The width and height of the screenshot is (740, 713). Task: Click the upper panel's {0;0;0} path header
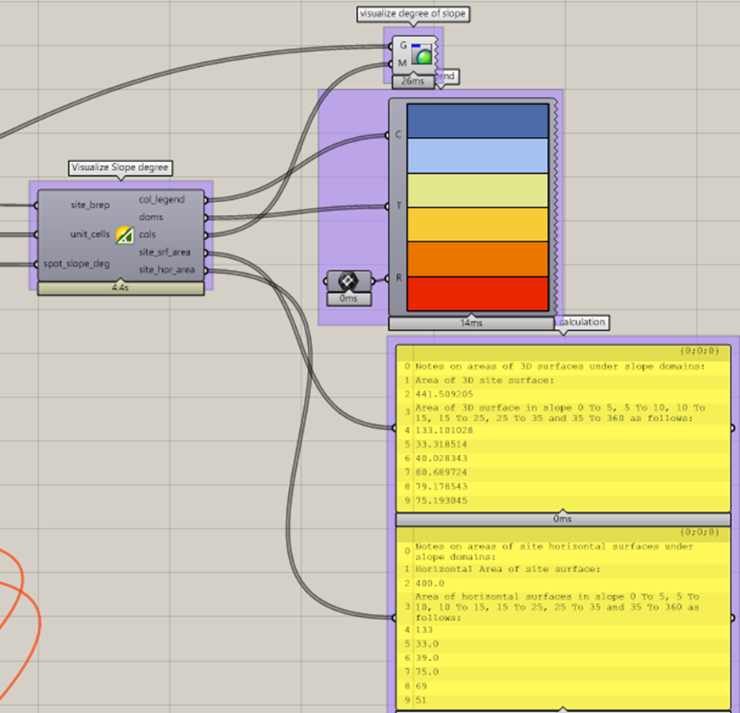tap(699, 351)
